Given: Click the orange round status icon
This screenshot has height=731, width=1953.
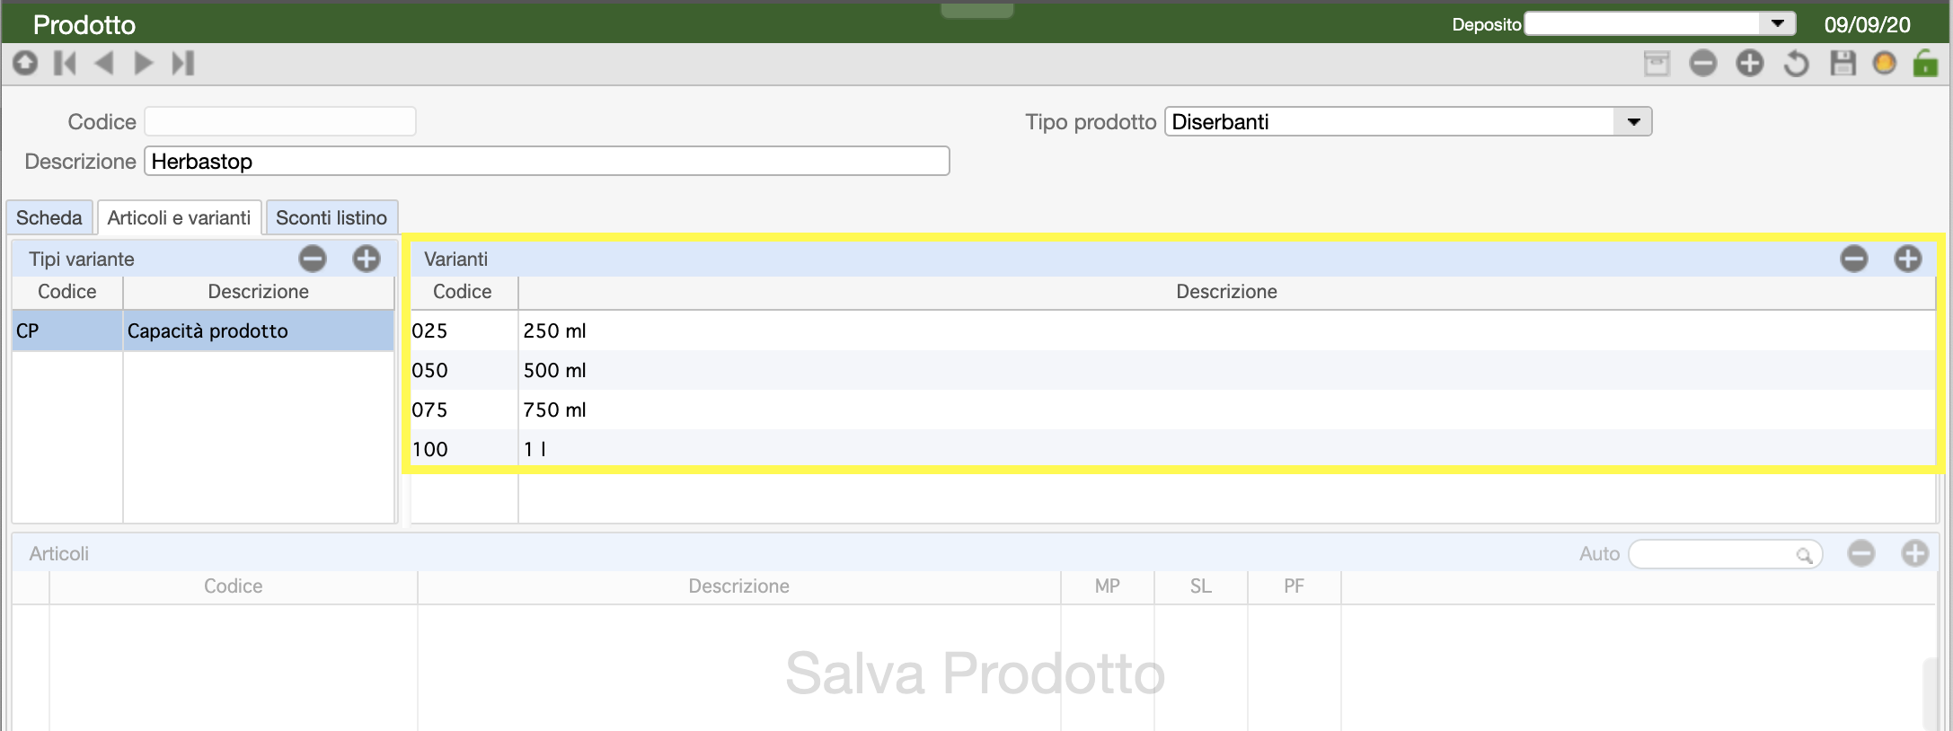Looking at the screenshot, I should click(1885, 63).
